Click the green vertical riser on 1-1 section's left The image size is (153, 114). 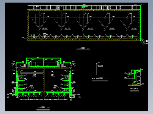17,80
